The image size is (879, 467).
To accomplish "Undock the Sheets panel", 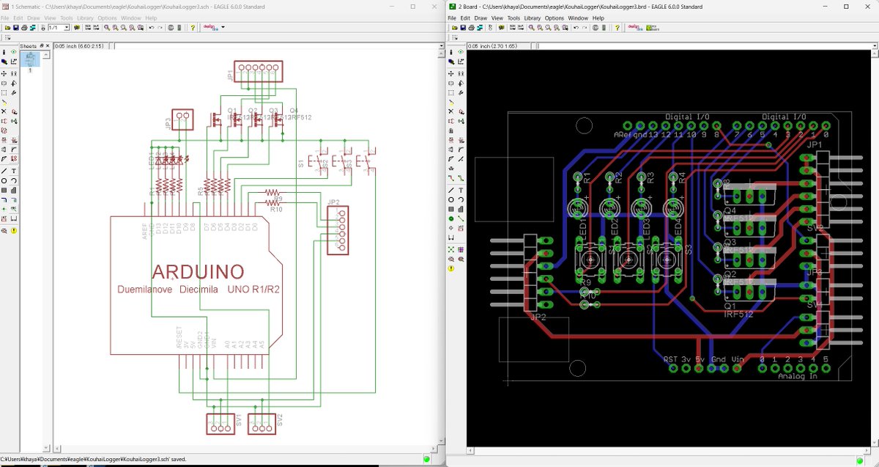I will tap(42, 45).
